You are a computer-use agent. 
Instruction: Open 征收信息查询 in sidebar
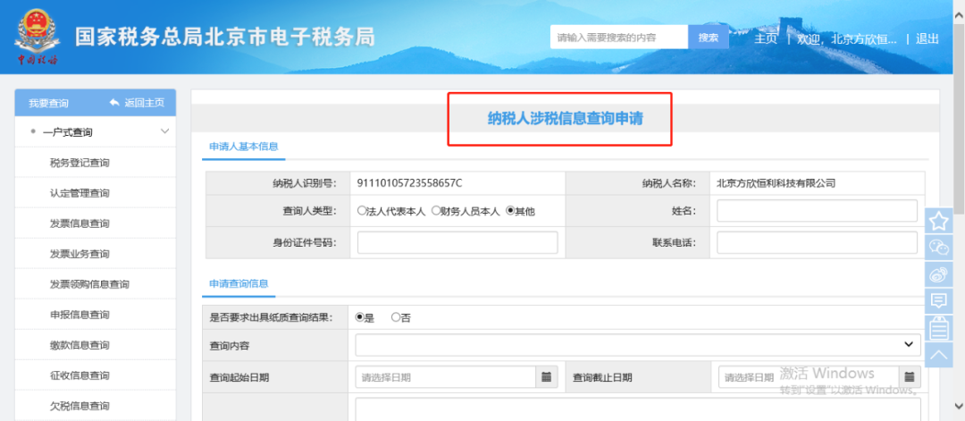point(80,375)
